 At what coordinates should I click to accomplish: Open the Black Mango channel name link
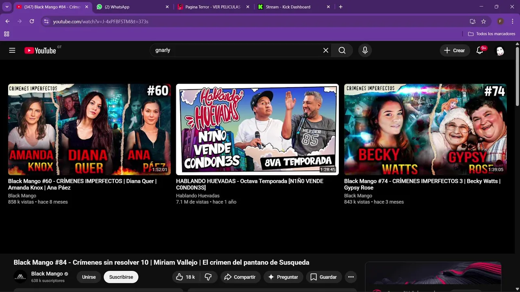(x=47, y=274)
